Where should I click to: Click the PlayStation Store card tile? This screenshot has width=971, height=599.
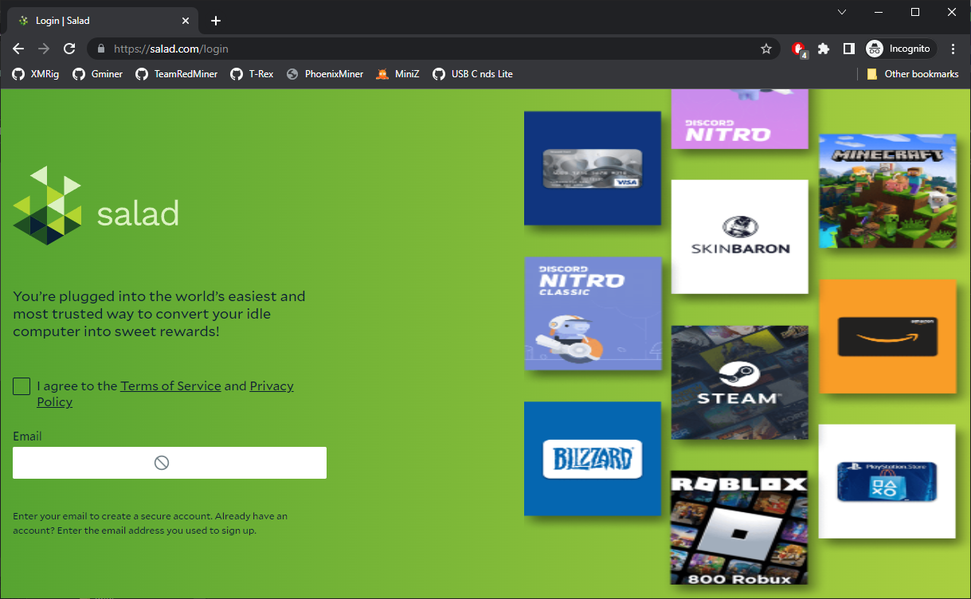[887, 481]
